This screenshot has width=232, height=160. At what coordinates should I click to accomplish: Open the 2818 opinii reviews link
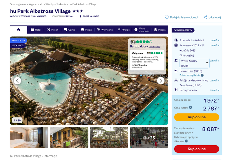coord(154,47)
